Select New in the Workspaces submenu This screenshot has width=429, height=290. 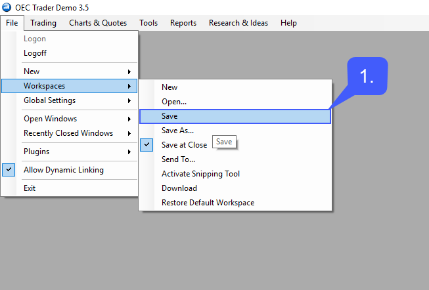click(x=235, y=87)
